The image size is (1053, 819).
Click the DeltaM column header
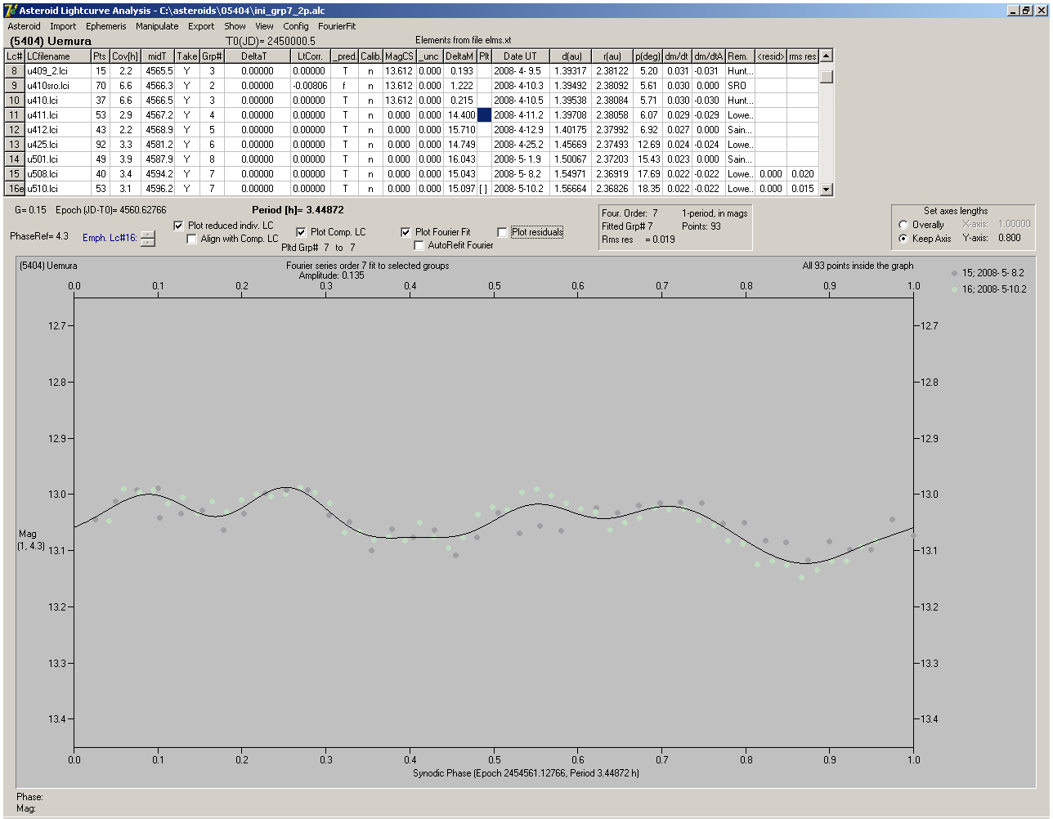click(x=460, y=56)
